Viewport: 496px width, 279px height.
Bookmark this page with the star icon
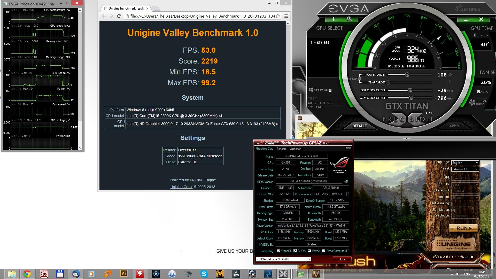pos(278,16)
